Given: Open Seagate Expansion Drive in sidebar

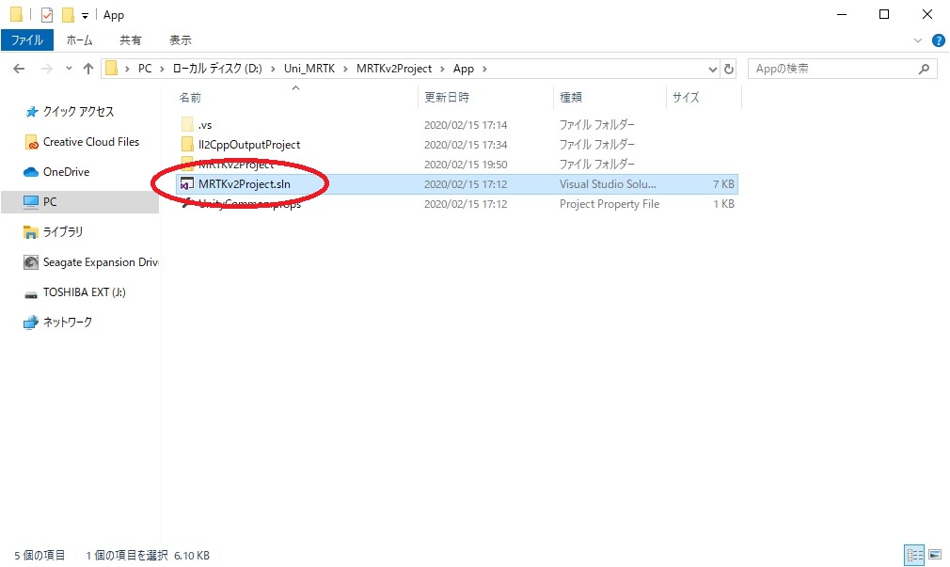Looking at the screenshot, I should [x=101, y=262].
